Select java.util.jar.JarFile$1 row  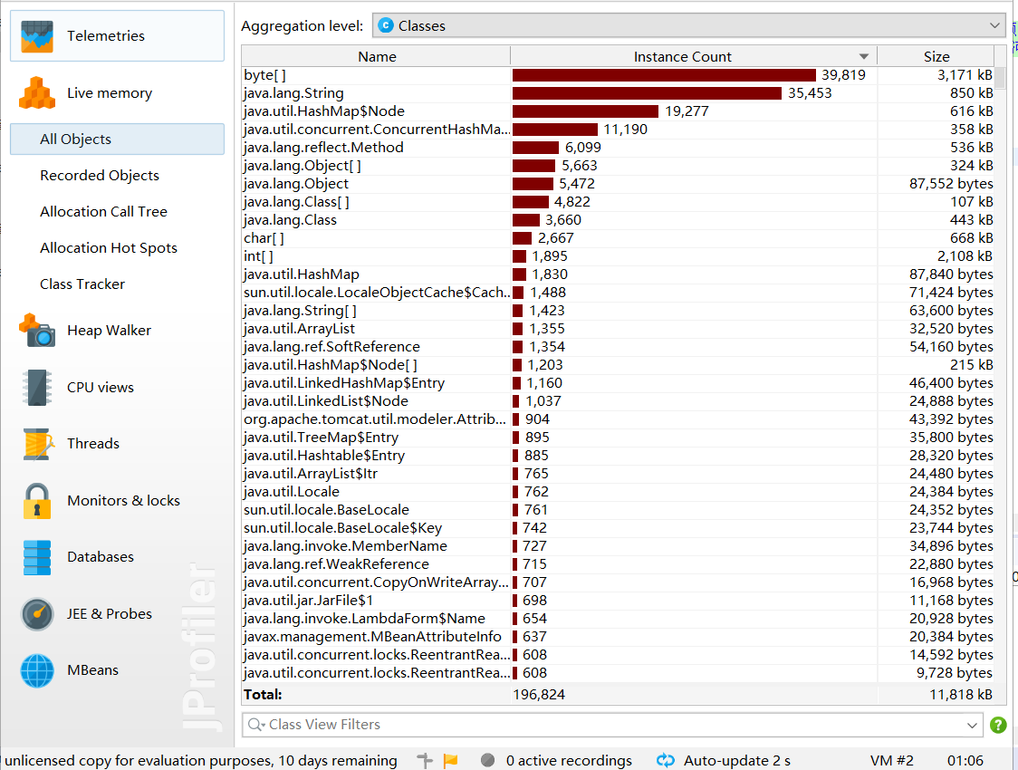[x=618, y=601]
